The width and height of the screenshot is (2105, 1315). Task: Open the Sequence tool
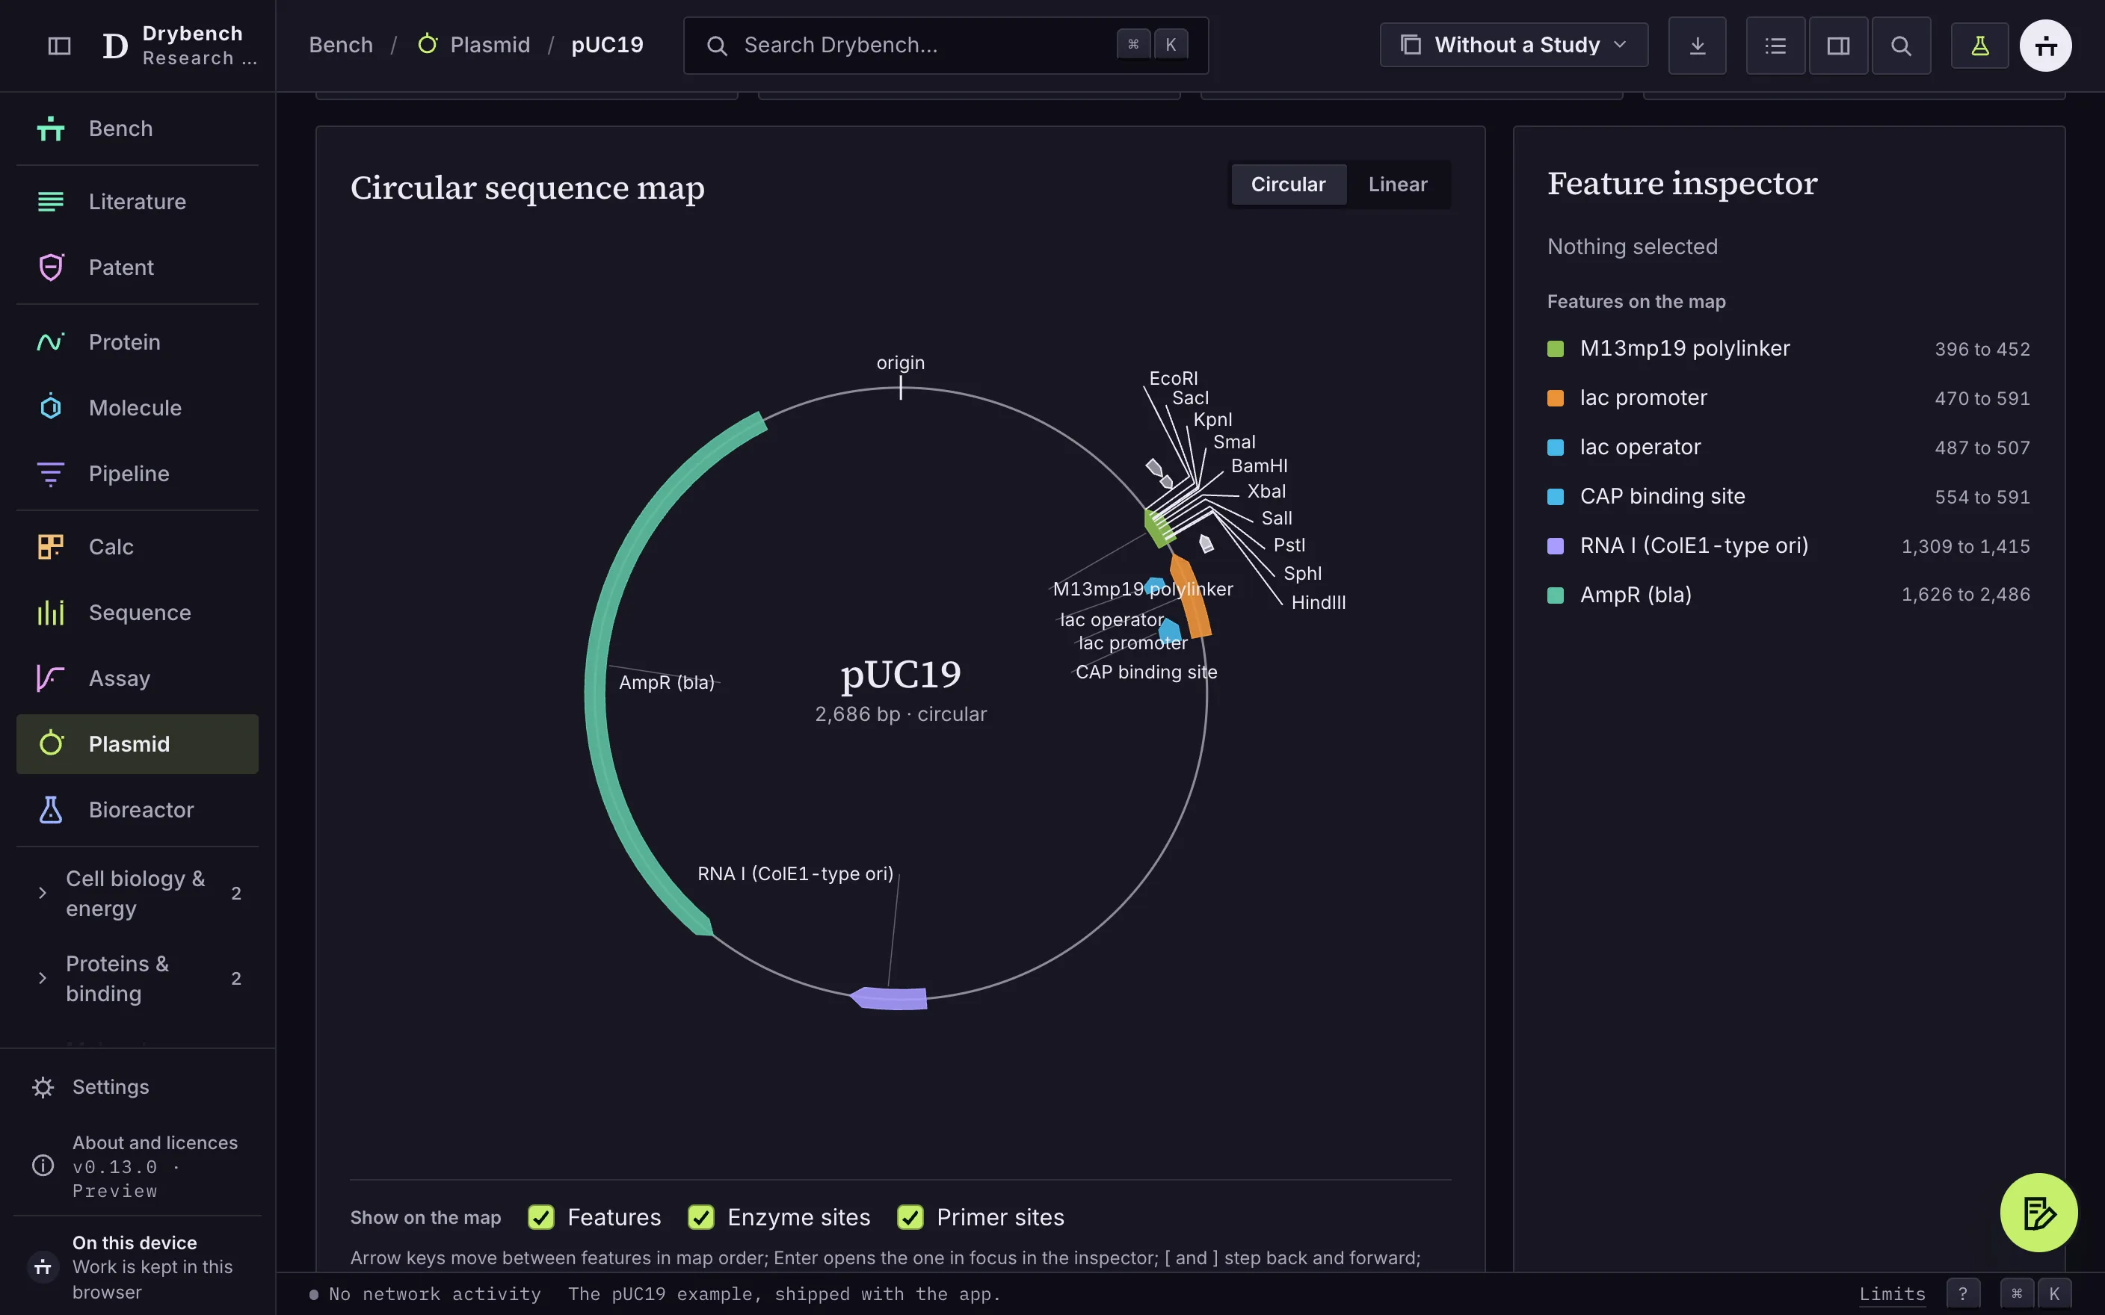click(138, 613)
